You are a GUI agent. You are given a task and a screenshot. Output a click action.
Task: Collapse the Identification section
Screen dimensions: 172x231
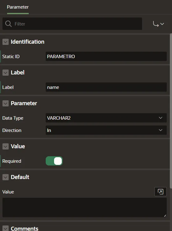(6, 42)
